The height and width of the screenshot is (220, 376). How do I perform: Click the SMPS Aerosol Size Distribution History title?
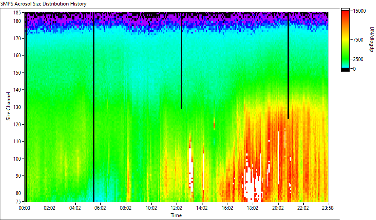click(x=43, y=4)
